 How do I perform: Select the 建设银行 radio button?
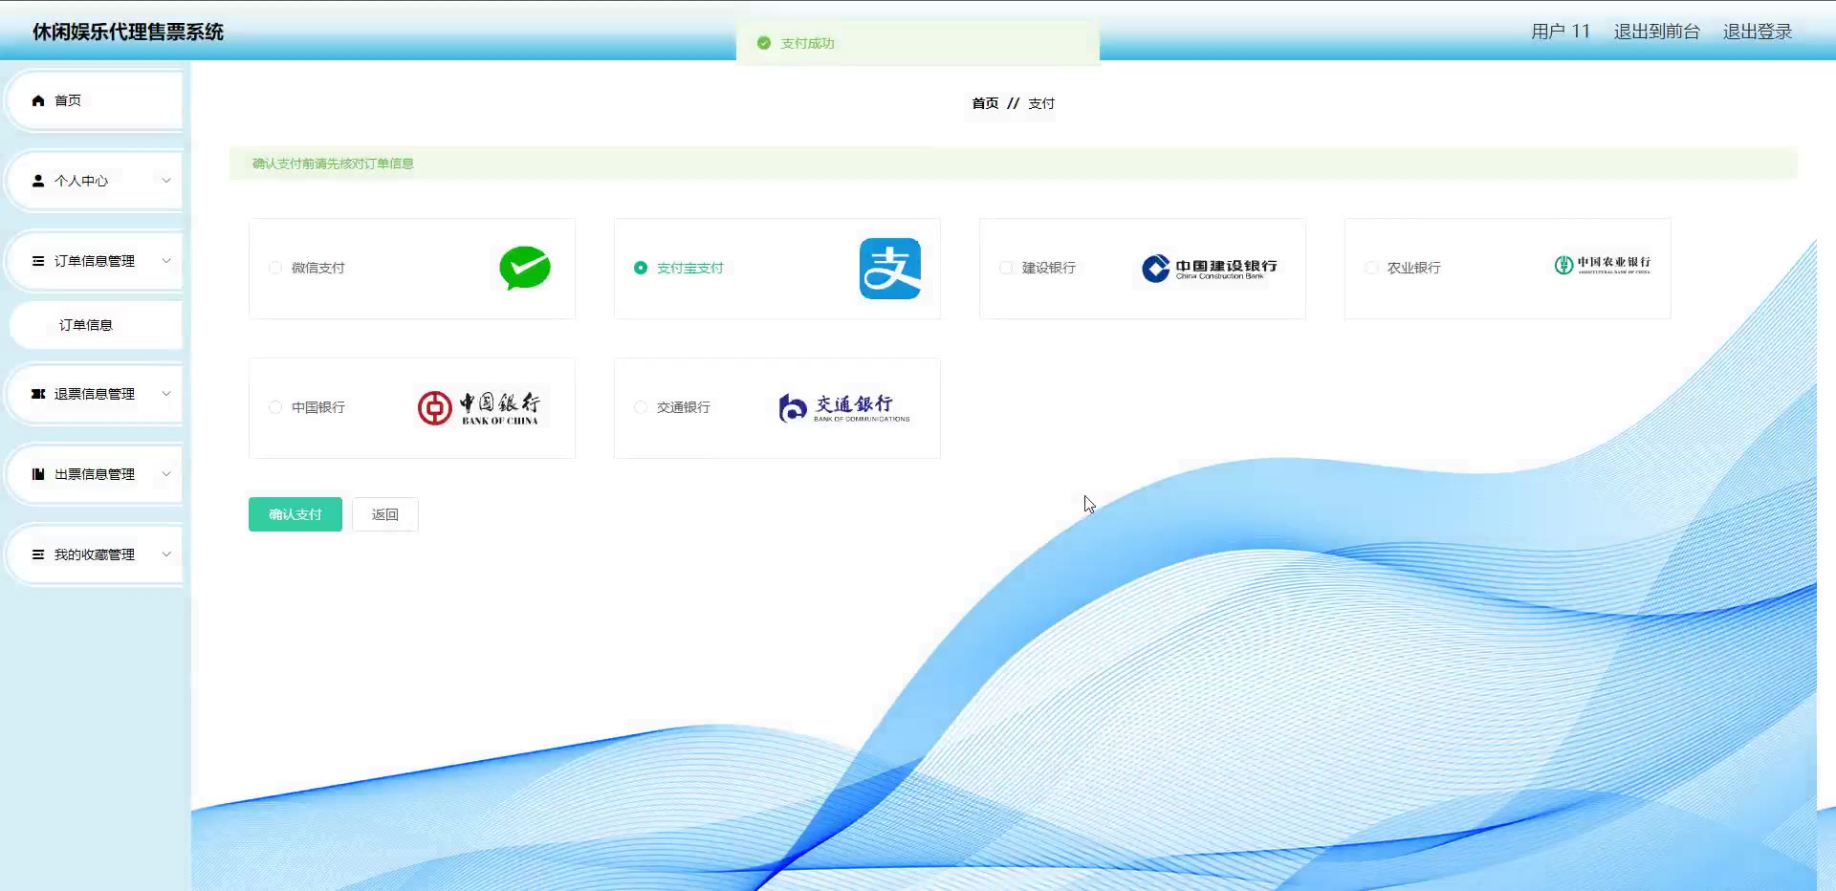[x=1006, y=268]
